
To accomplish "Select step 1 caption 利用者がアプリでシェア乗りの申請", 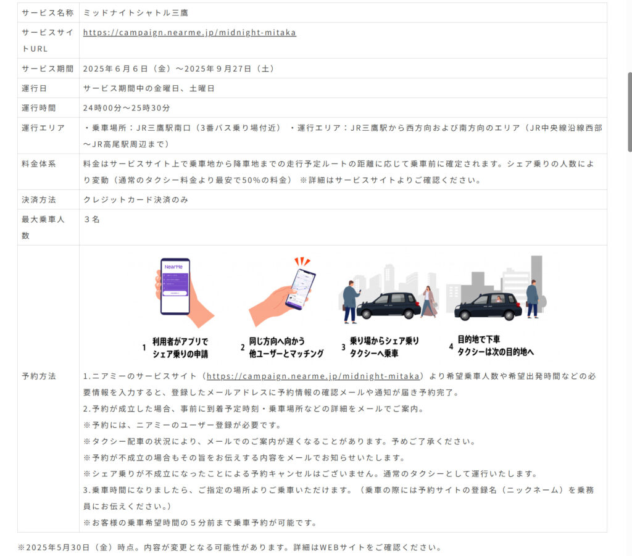I will click(180, 347).
